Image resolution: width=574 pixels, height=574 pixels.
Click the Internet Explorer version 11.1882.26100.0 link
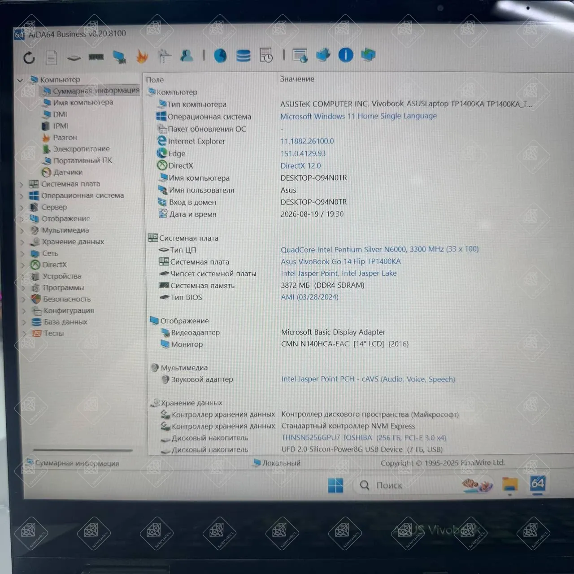coord(307,141)
